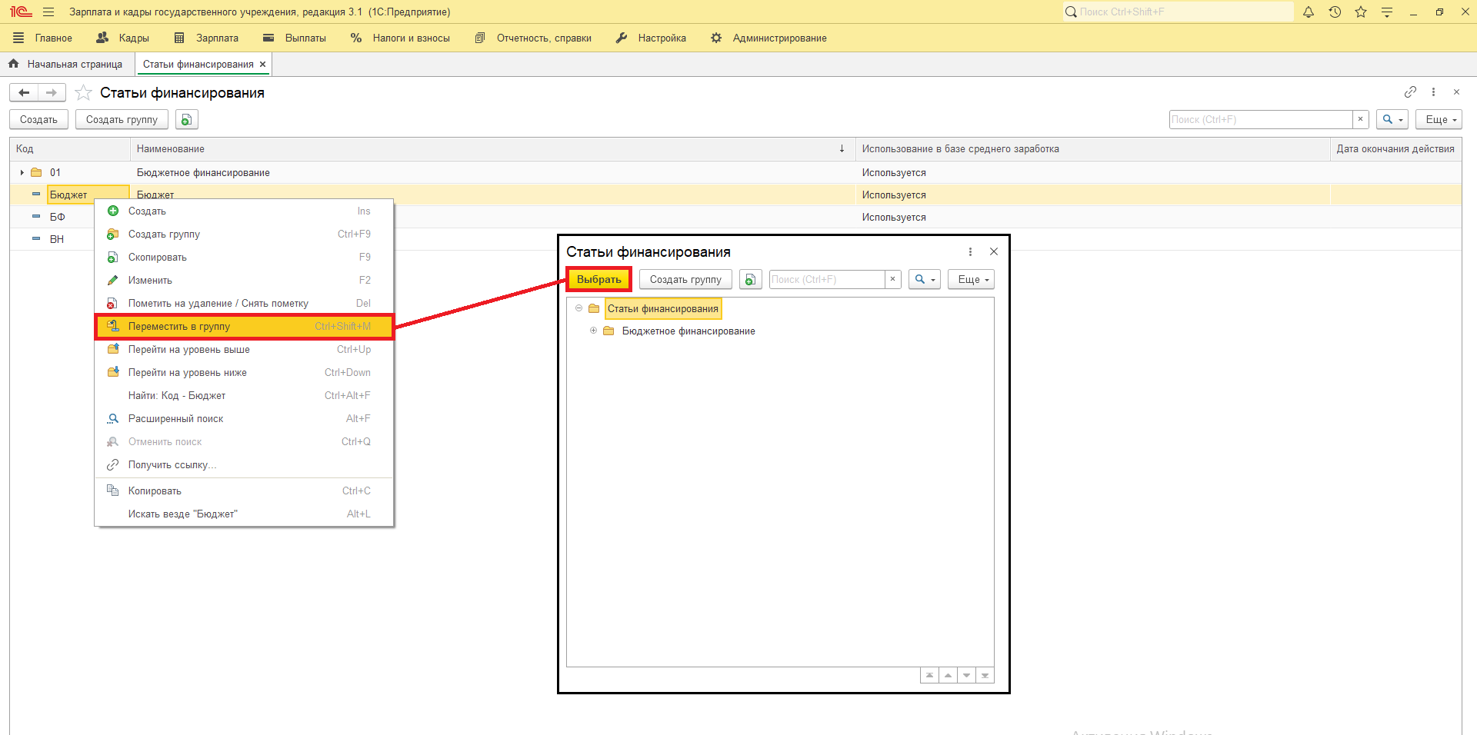The width and height of the screenshot is (1477, 735).
Task: Open favorites star in title bar
Action: [1361, 12]
